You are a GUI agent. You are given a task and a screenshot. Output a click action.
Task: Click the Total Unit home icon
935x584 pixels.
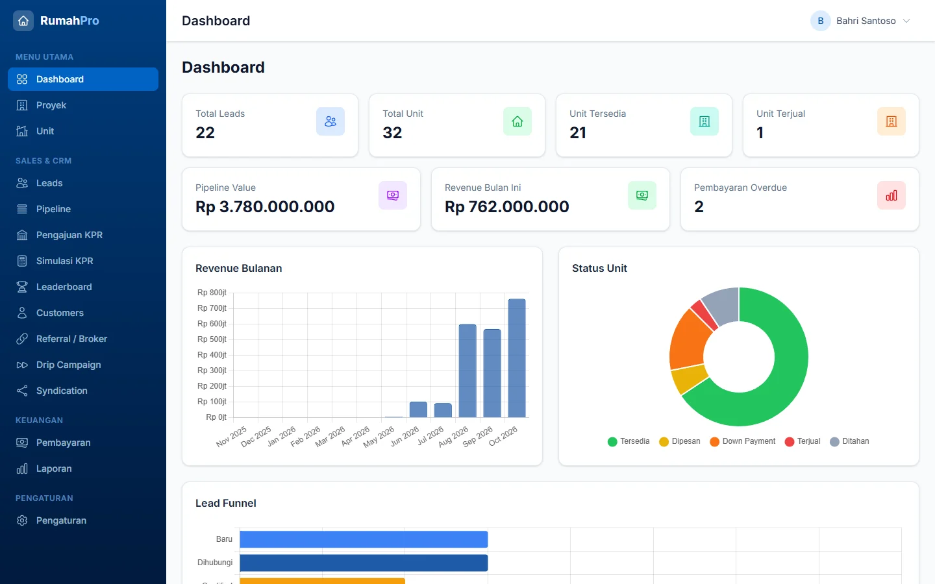517,121
